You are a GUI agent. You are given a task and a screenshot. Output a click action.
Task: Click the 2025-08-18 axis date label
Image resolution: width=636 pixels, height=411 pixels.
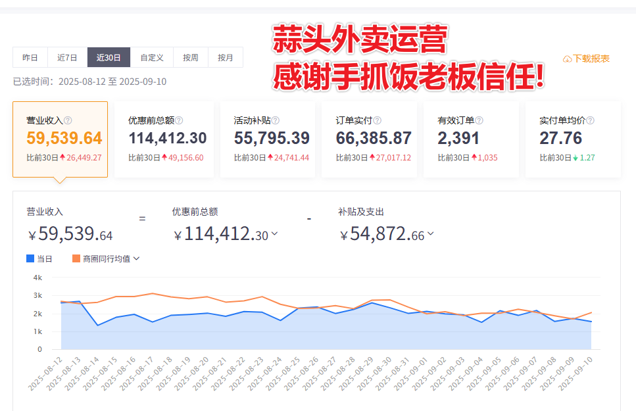pos(155,374)
